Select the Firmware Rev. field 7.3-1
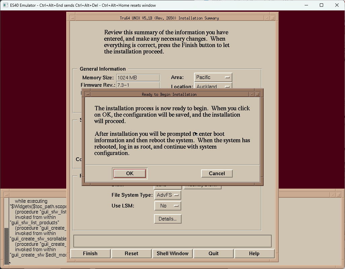Viewport: 345px width, 269px height. (x=138, y=85)
